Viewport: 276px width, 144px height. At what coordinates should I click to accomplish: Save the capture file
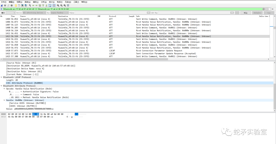point(19,5)
